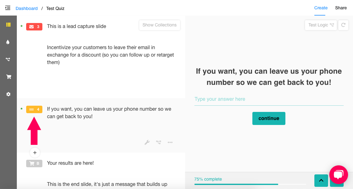The width and height of the screenshot is (353, 189).
Task: Open the slides list icon in sidebar
Action: pyautogui.click(x=8, y=25)
